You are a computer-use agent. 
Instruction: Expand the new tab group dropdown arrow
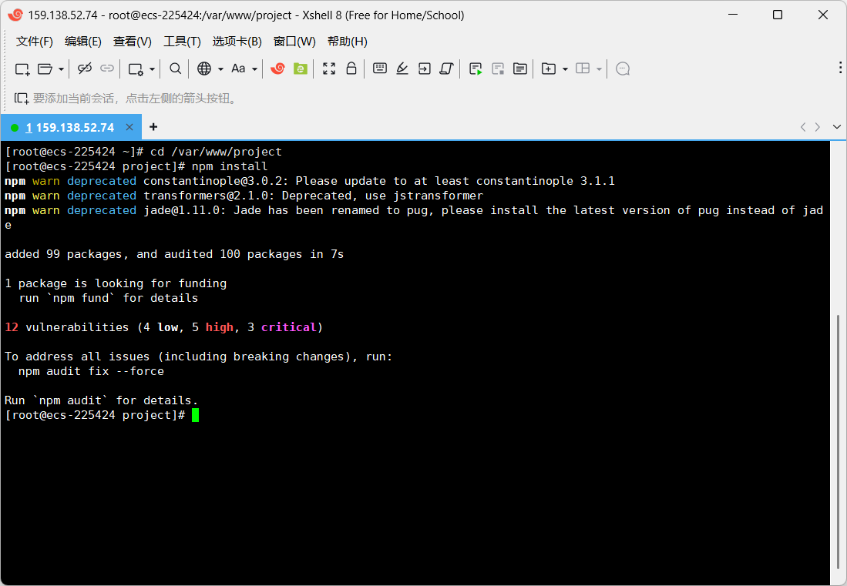click(x=565, y=69)
